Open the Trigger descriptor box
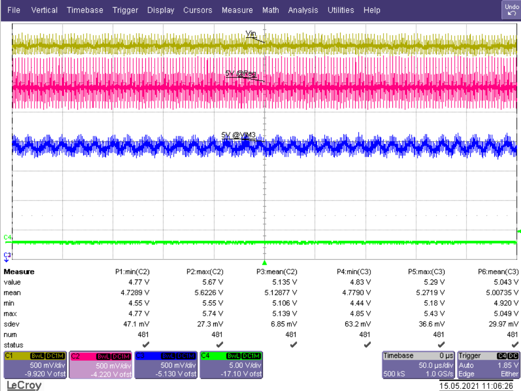The width and height of the screenshot is (521, 391). click(488, 365)
